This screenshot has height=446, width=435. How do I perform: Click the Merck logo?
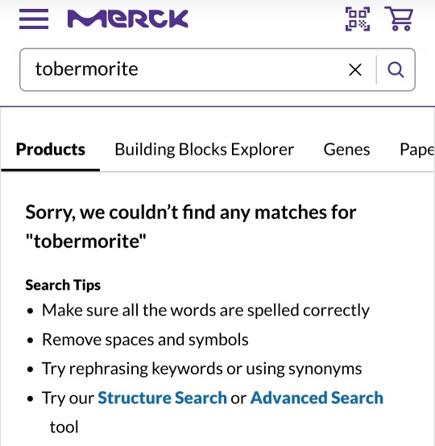(x=127, y=19)
